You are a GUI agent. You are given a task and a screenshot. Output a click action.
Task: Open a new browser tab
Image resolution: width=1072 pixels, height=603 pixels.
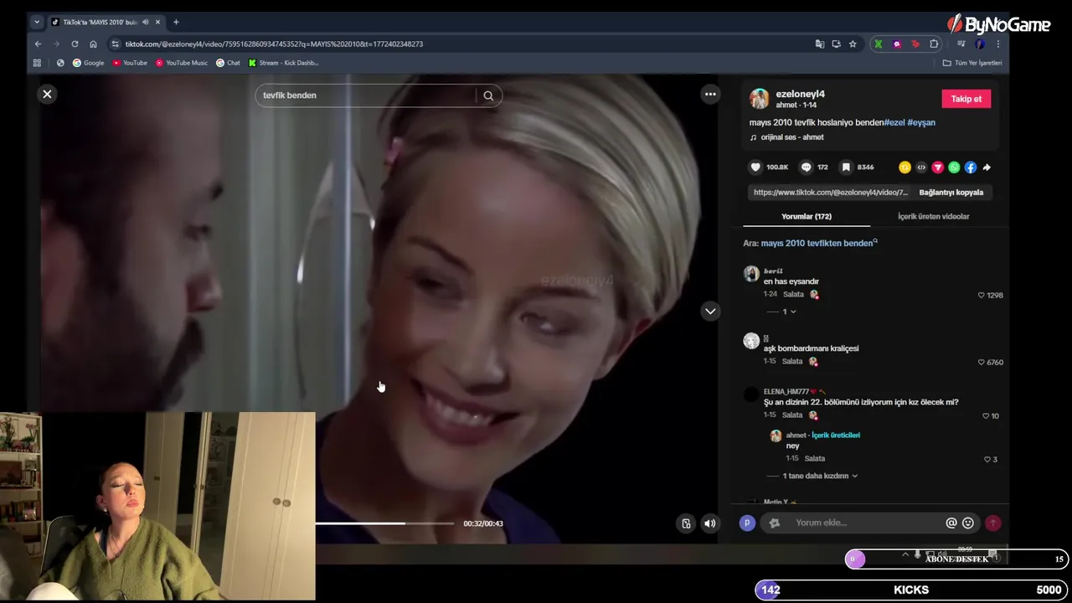coord(176,22)
